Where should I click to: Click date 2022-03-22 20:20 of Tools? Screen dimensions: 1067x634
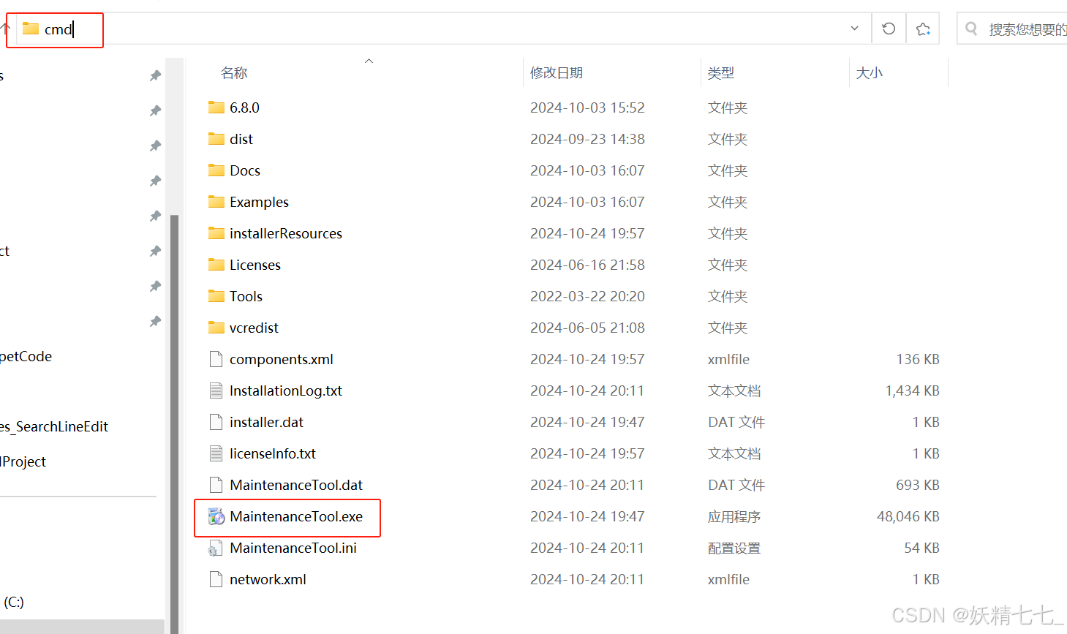(587, 296)
